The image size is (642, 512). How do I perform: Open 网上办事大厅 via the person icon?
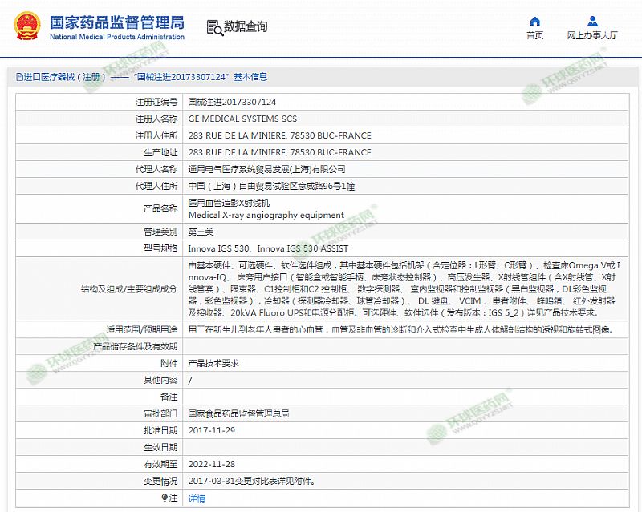pos(592,21)
